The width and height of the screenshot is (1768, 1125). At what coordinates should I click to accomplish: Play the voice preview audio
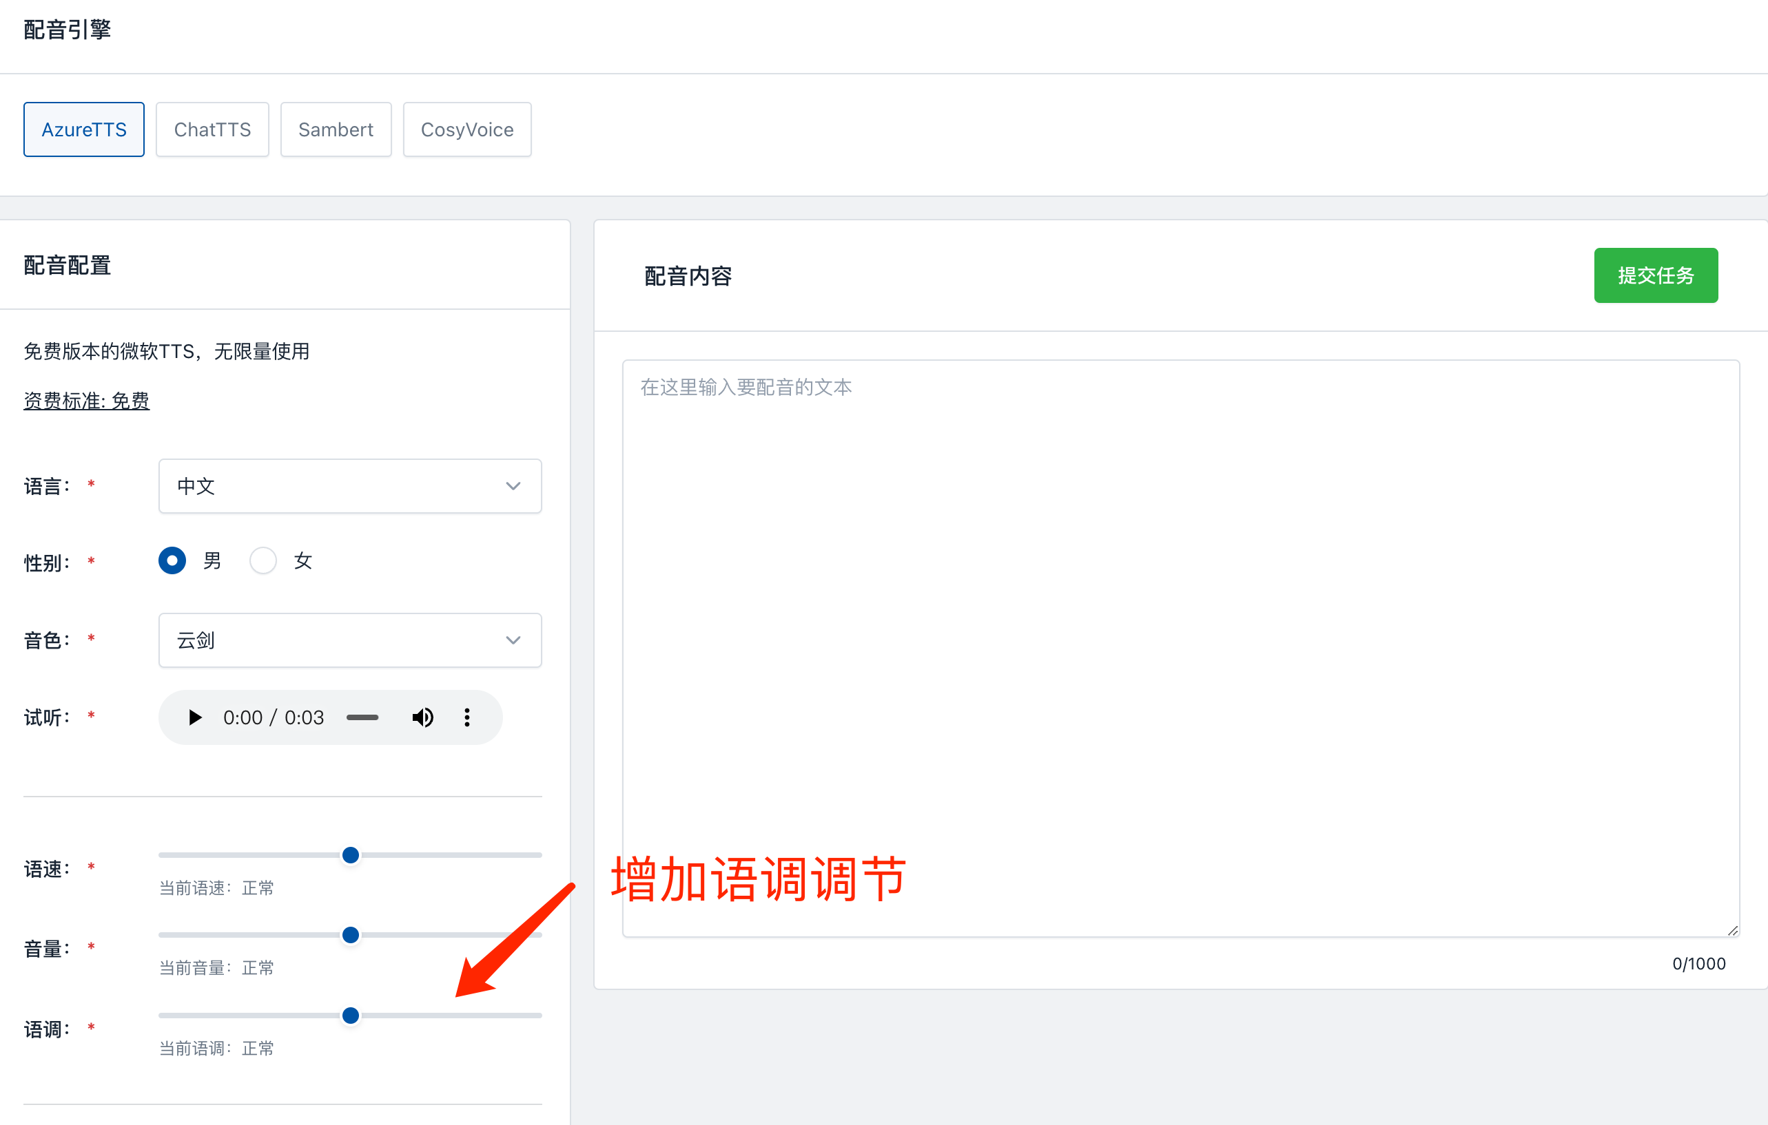tap(194, 717)
